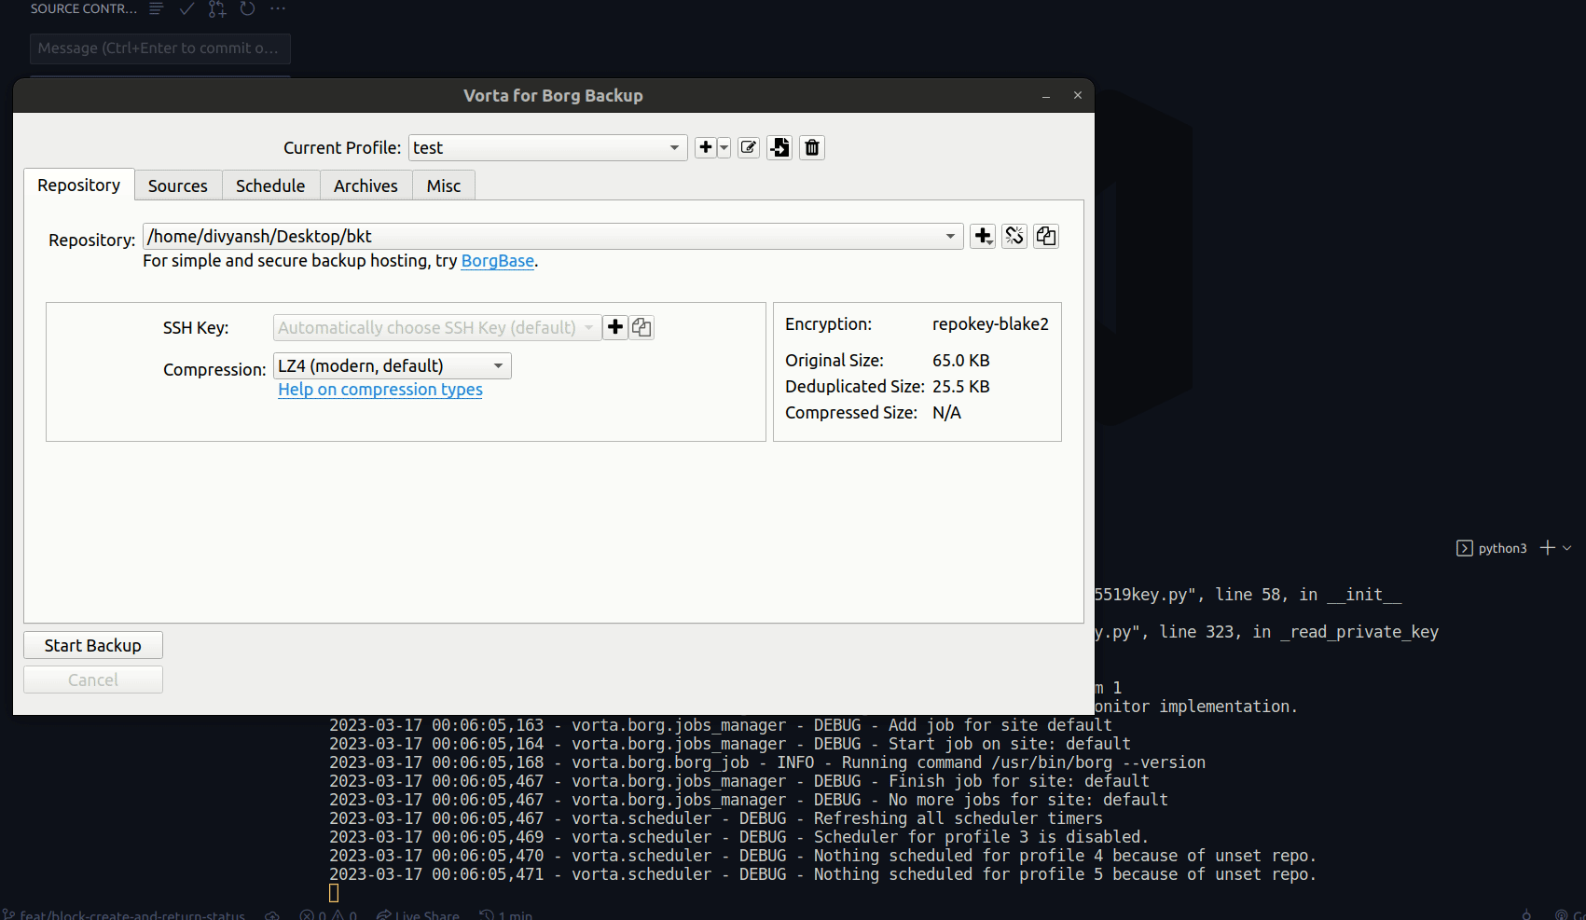Viewport: 1586px width, 920px height.
Task: Click publish to cloud icon in status bar
Action: tap(272, 914)
